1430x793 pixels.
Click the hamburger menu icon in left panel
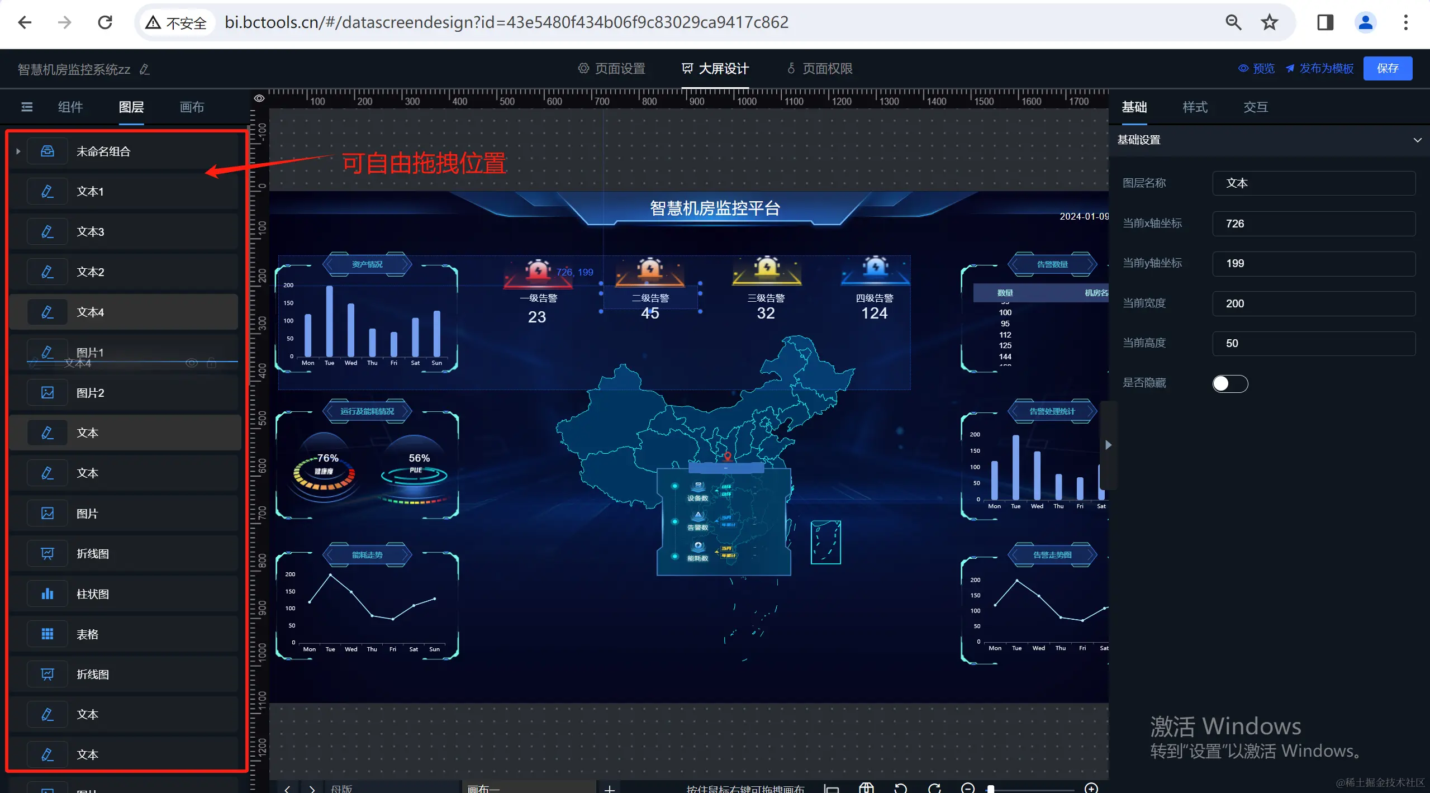[x=27, y=107]
